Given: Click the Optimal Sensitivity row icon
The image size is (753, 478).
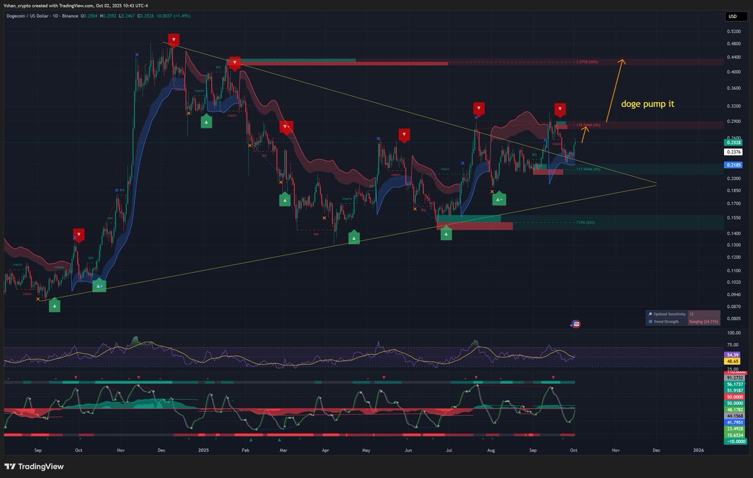Looking at the screenshot, I should pyautogui.click(x=649, y=314).
